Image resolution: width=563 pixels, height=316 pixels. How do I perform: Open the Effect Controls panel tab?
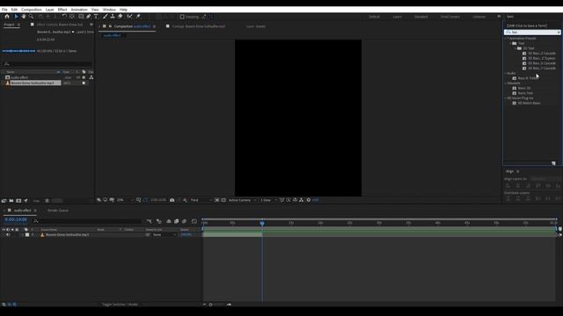[60, 25]
